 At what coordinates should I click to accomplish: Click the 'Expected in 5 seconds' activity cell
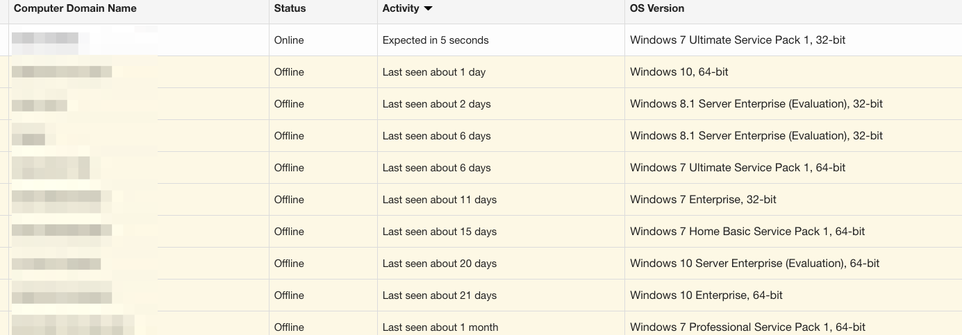coord(436,40)
